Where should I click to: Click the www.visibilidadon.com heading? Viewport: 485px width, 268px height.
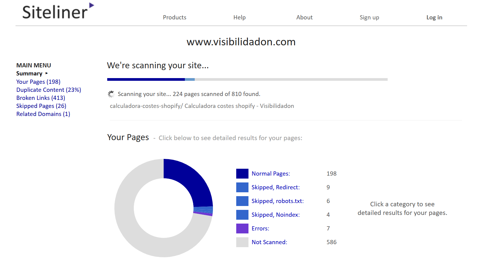pyautogui.click(x=241, y=42)
